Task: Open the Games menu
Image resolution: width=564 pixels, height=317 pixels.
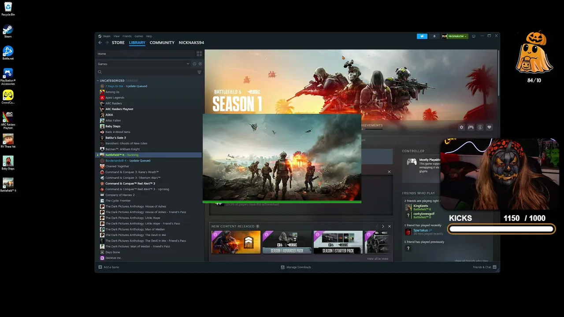Action: (139, 36)
